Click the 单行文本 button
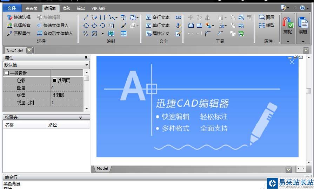Image resolution: width=314 pixels, height=189 pixels. (158, 25)
